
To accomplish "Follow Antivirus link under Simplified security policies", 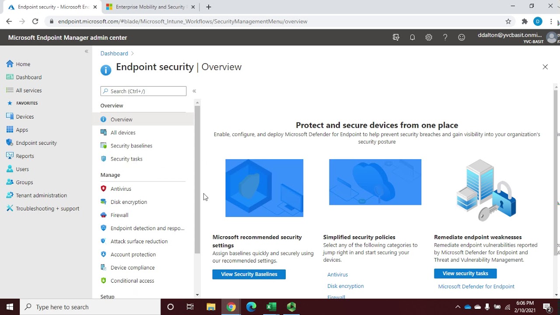I will (338, 275).
